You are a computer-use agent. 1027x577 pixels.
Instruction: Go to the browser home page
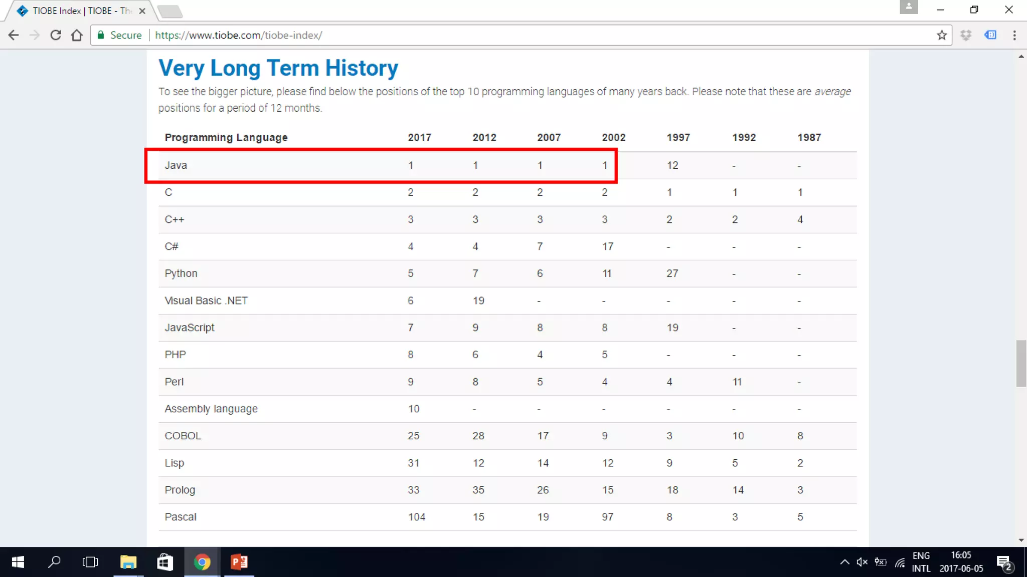(77, 35)
